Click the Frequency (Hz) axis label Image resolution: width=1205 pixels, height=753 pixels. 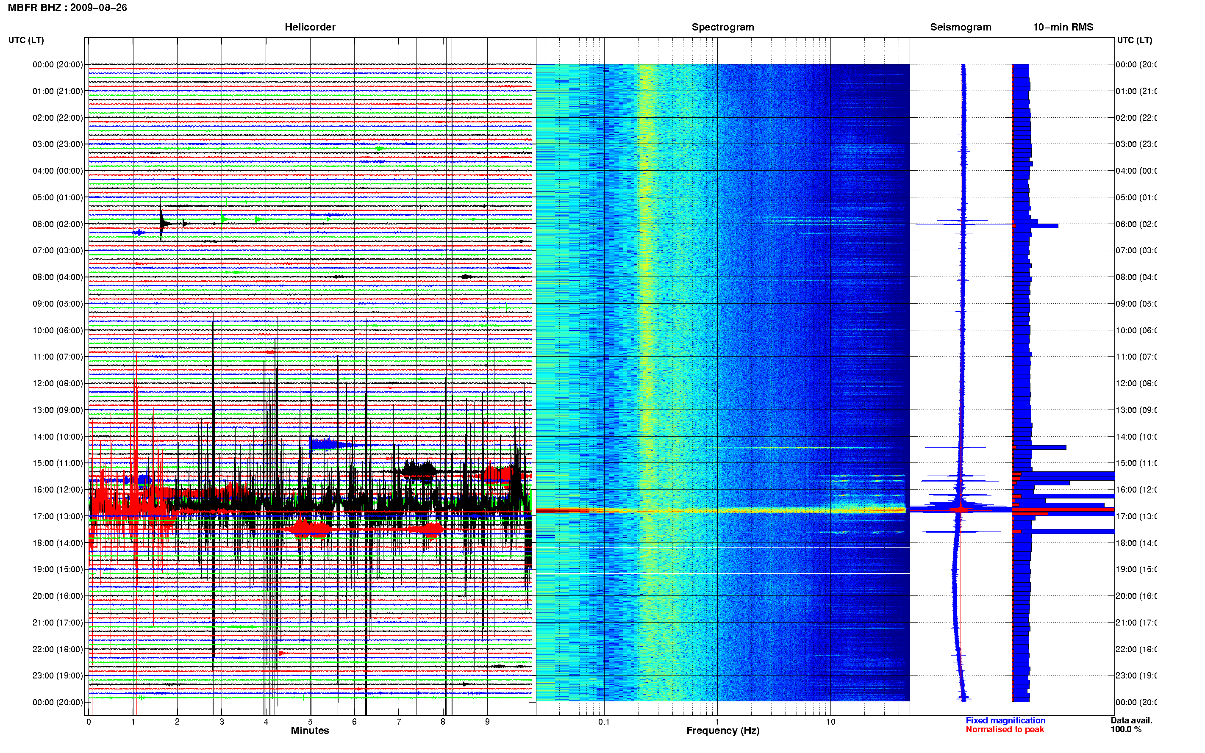(722, 731)
